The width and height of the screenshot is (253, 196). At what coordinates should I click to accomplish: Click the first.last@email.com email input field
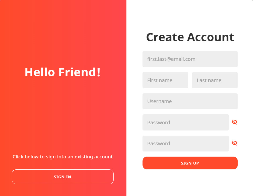pyautogui.click(x=190, y=59)
